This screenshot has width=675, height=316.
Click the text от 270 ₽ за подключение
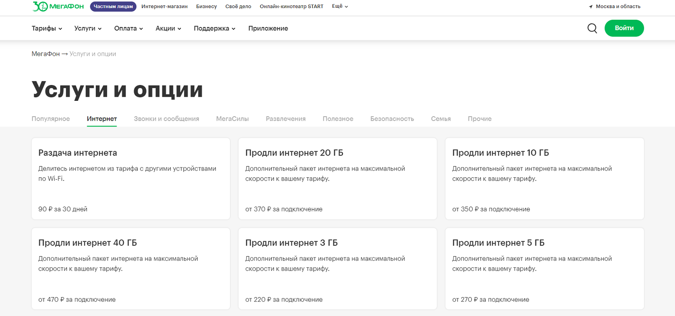coord(490,299)
